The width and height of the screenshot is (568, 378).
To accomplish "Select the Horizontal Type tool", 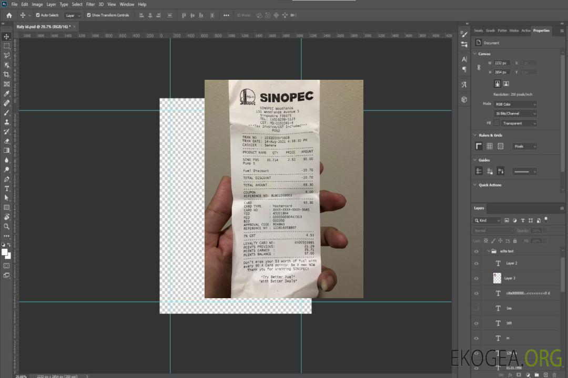I will coord(6,188).
